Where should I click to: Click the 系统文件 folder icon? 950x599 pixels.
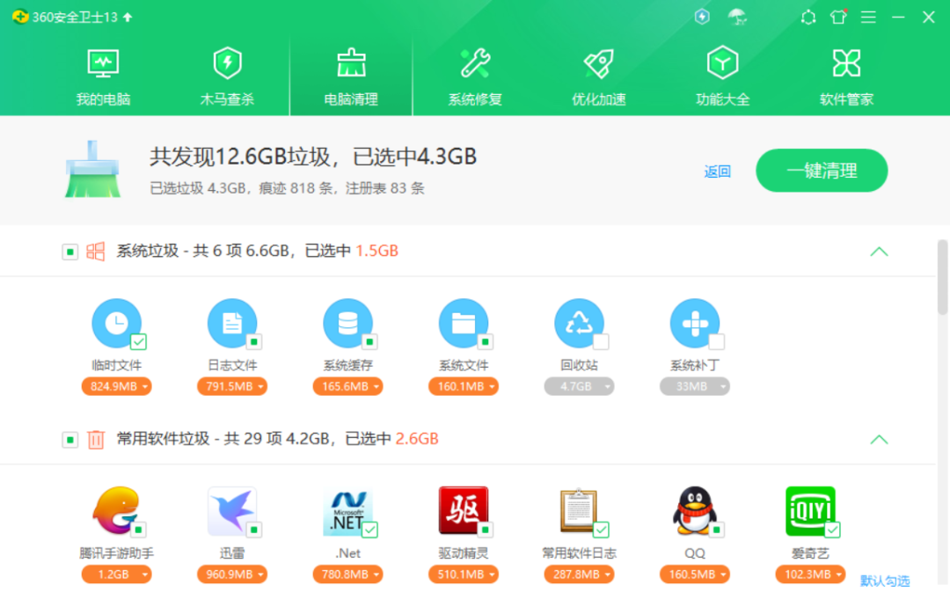464,323
